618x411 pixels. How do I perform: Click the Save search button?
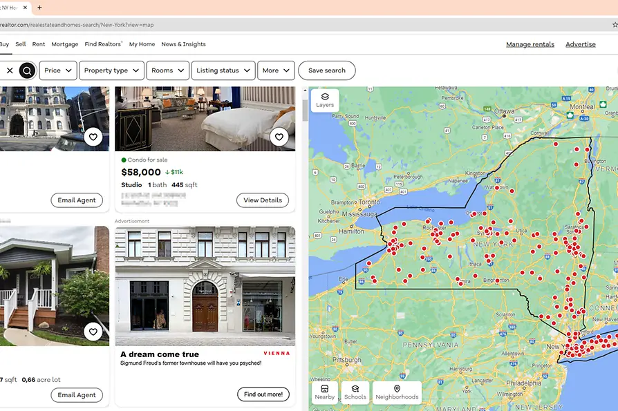(x=326, y=70)
